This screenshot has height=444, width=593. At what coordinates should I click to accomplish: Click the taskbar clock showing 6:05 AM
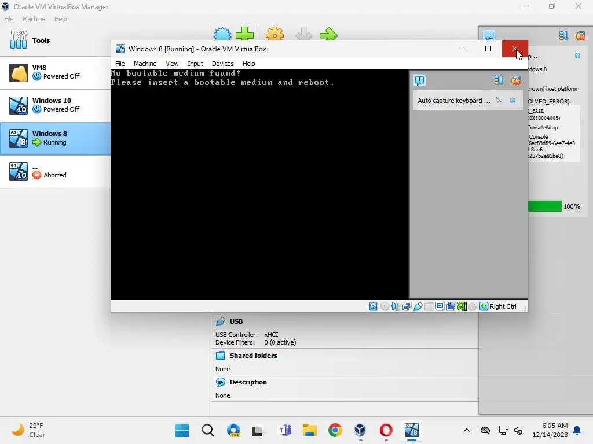tap(550, 430)
